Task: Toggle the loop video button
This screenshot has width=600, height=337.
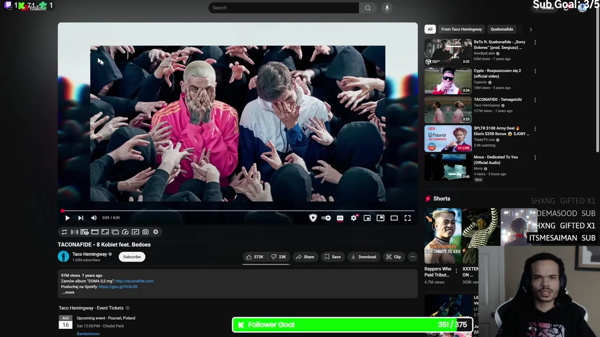Action: tap(64, 232)
